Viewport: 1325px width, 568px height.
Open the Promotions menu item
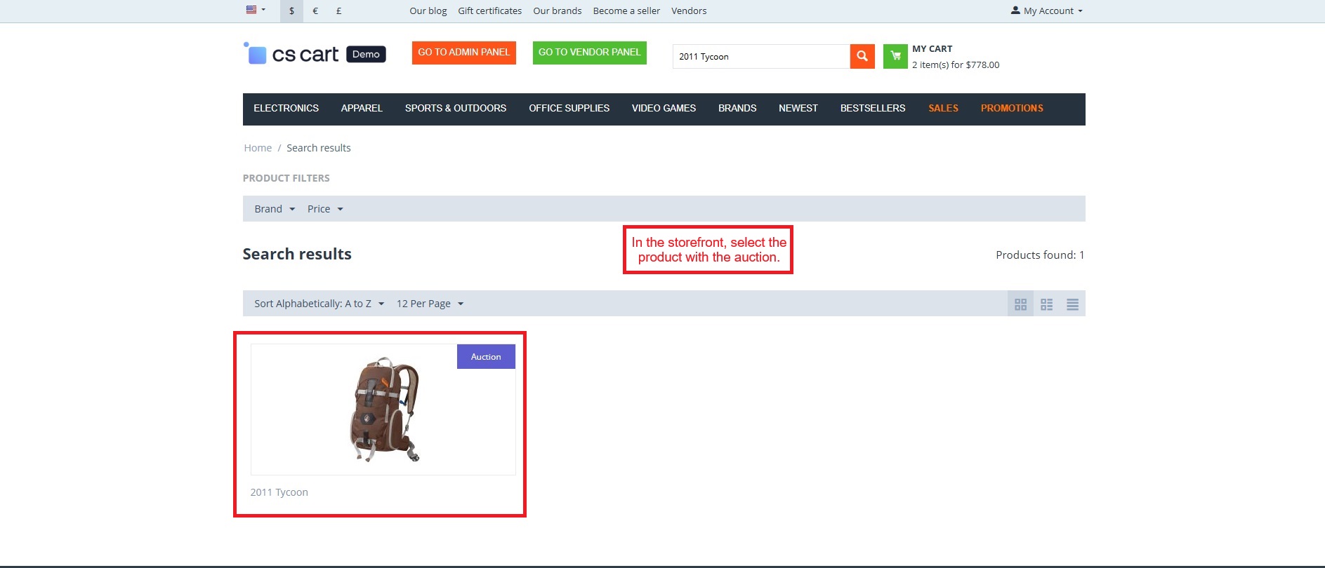pyautogui.click(x=1011, y=109)
